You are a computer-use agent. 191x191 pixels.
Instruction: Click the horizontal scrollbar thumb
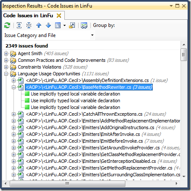coord(67,183)
